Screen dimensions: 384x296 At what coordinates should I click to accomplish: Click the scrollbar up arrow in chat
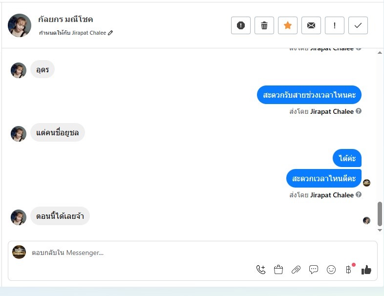coord(380,53)
